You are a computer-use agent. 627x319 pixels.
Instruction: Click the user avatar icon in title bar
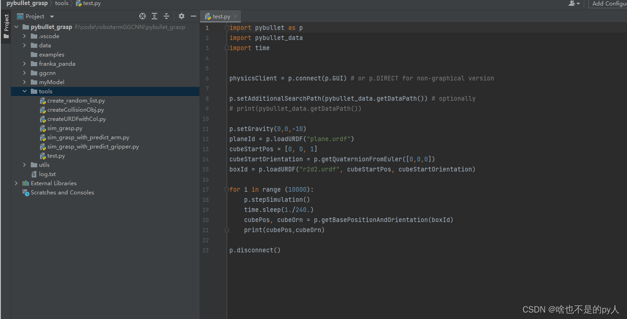point(572,4)
